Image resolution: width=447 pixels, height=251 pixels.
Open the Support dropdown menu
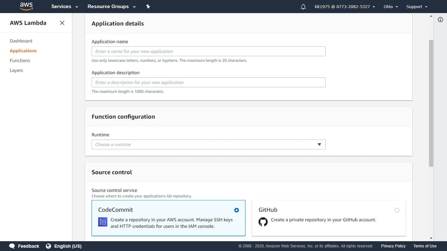pos(417,7)
